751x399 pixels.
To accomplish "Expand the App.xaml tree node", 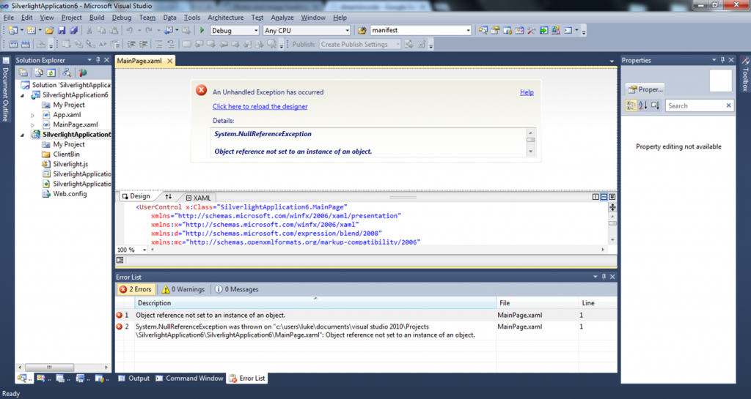I will pos(32,115).
